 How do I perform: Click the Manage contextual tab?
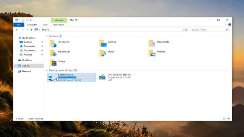59,20
